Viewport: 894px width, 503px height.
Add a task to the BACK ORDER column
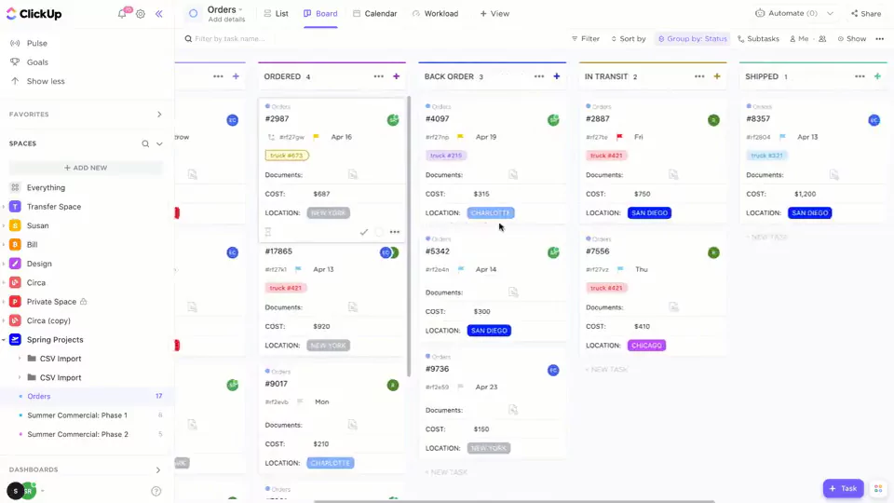pyautogui.click(x=557, y=76)
